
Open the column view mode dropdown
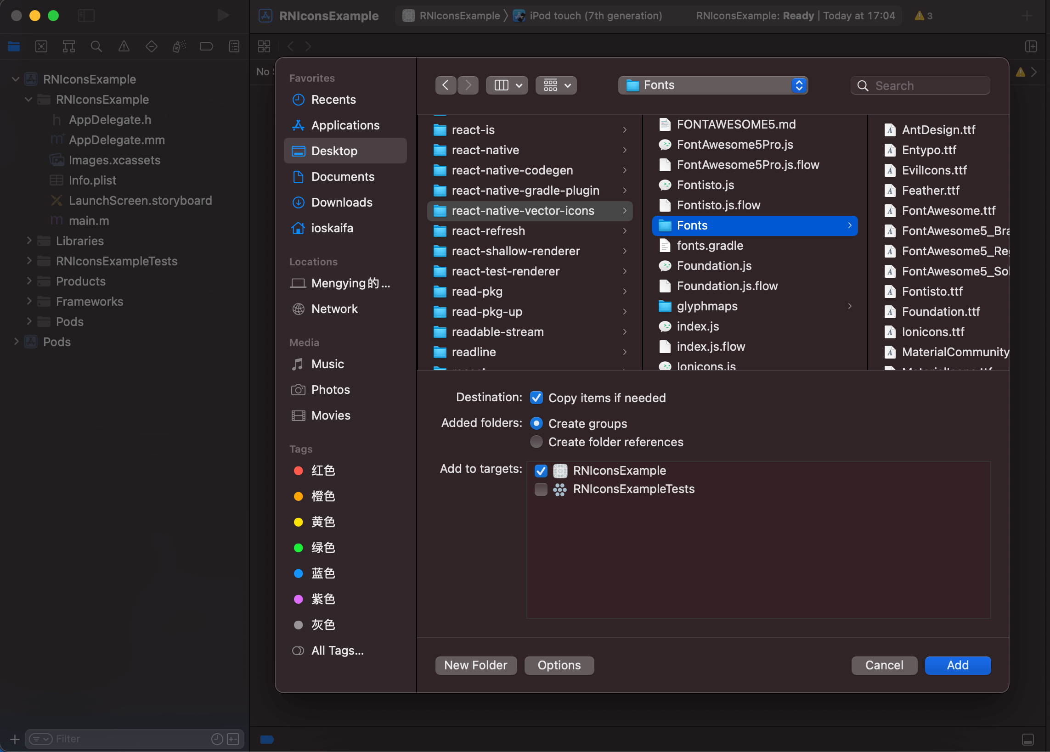coord(507,85)
